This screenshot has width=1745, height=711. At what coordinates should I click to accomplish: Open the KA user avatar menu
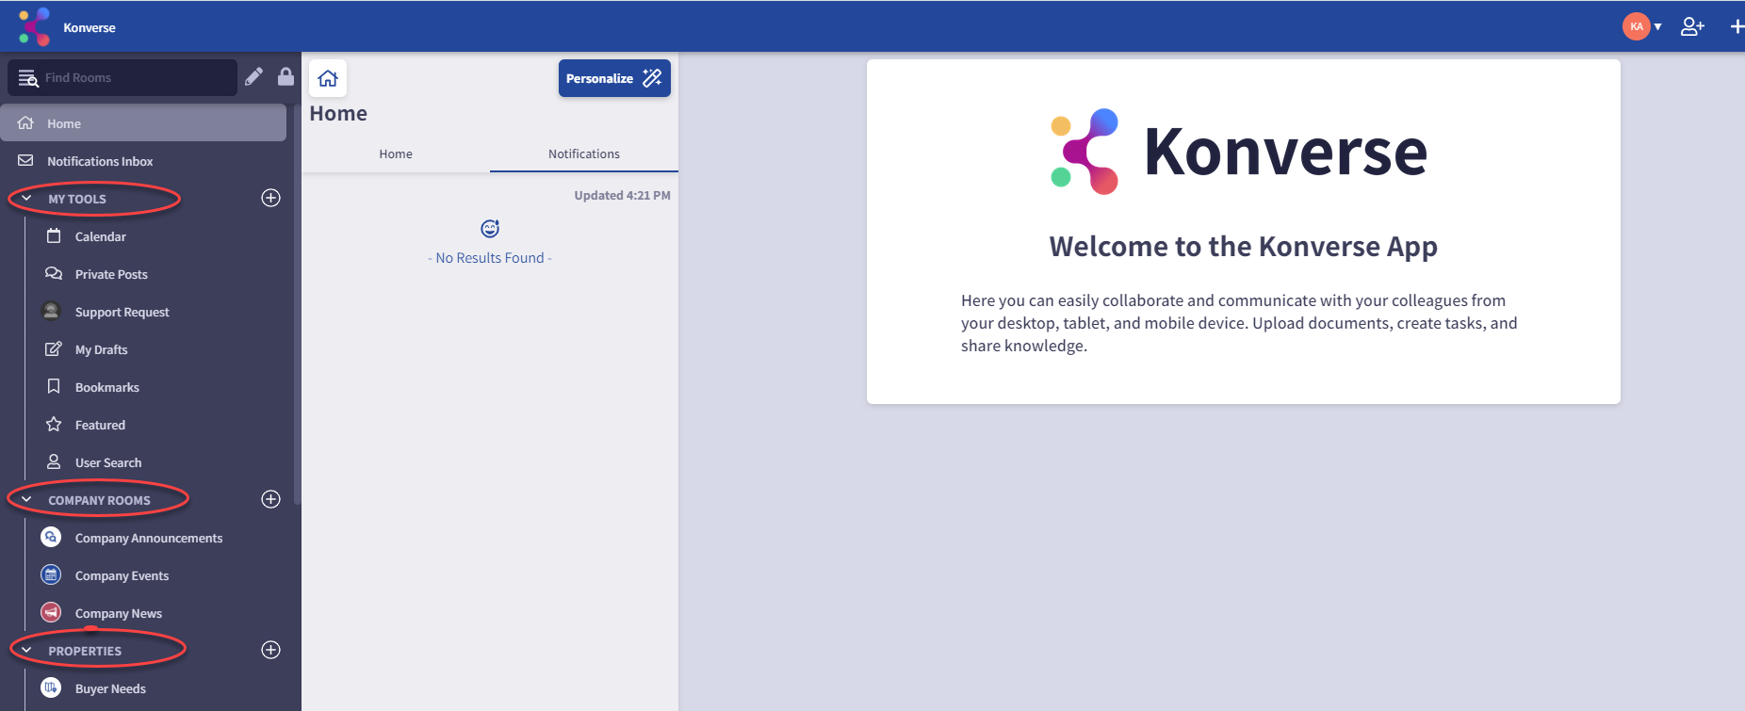pyautogui.click(x=1636, y=26)
